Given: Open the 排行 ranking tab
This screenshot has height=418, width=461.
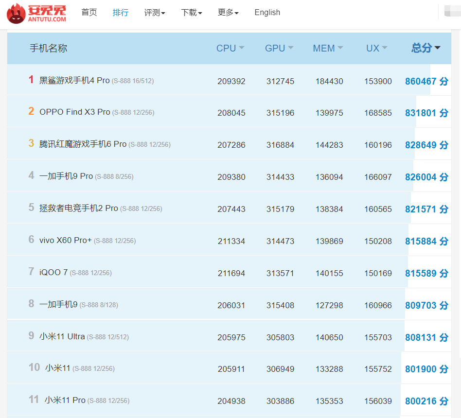Looking at the screenshot, I should (x=121, y=12).
